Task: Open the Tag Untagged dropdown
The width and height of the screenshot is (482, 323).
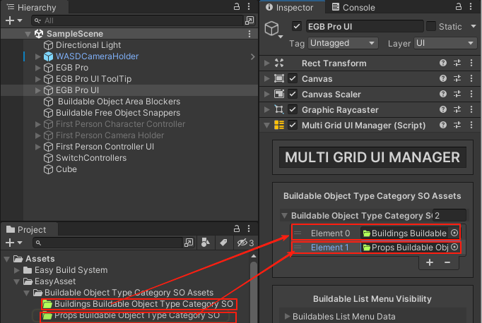Action: [x=343, y=43]
